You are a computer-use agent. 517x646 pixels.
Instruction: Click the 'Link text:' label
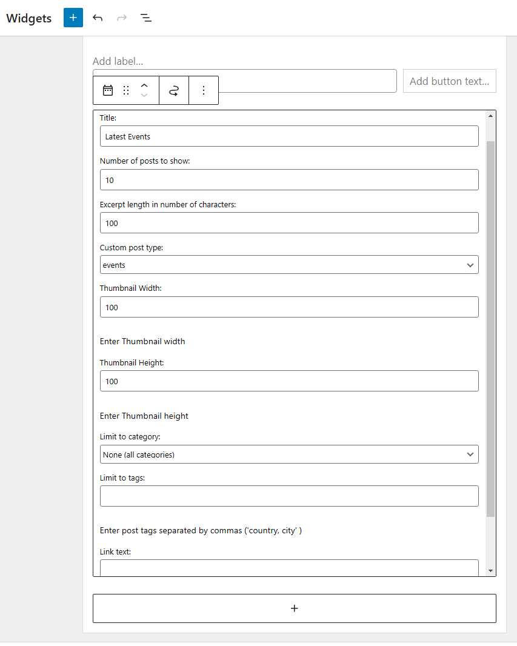[x=115, y=551]
